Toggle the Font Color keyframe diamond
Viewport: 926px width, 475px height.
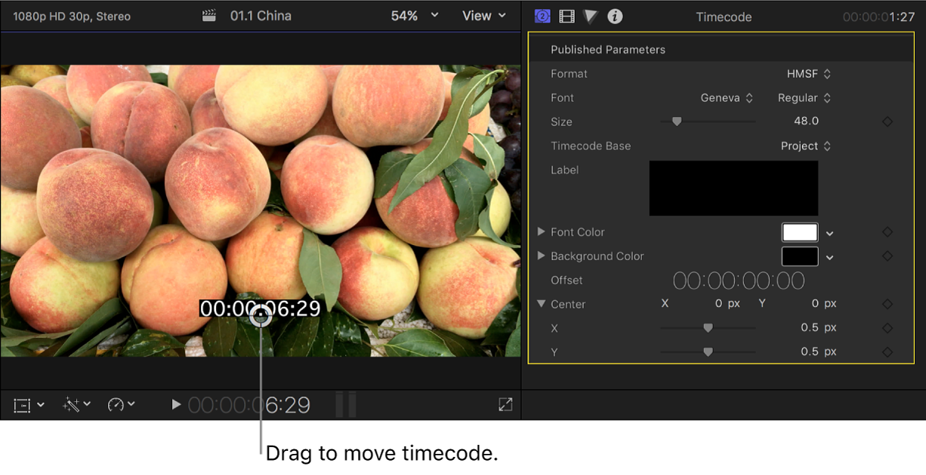click(887, 232)
